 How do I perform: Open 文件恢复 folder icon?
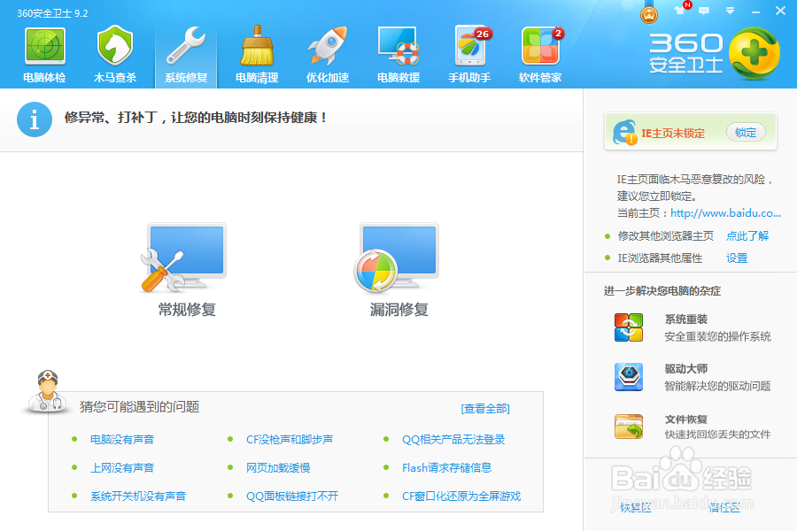(629, 427)
